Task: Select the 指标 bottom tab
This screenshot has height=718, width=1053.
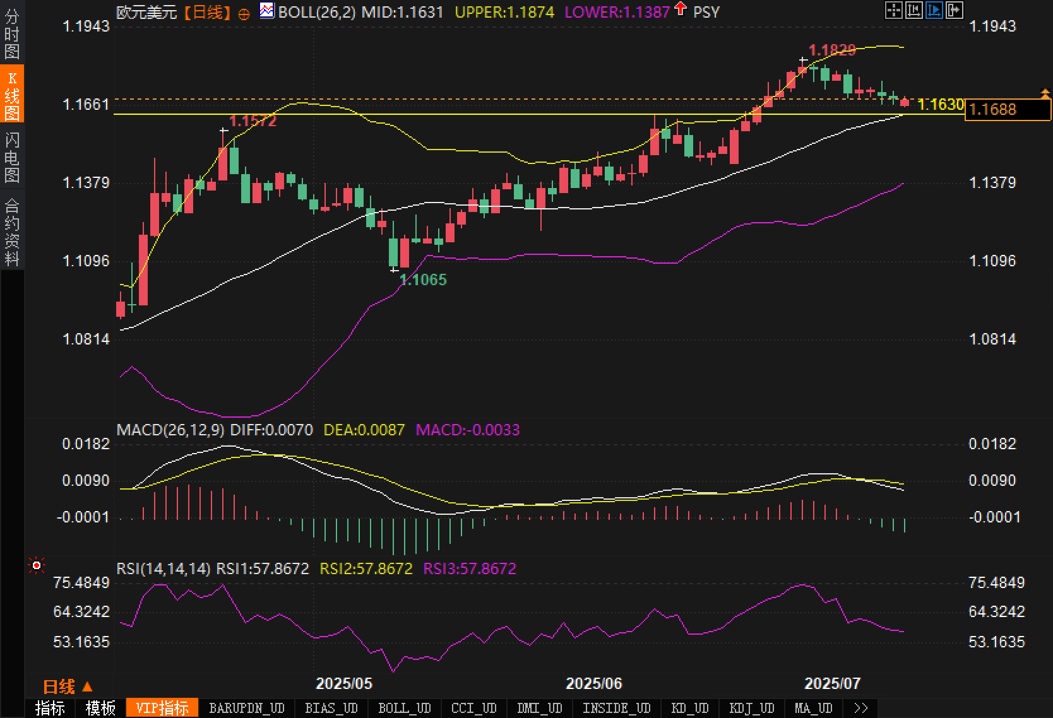Action: pos(50,708)
